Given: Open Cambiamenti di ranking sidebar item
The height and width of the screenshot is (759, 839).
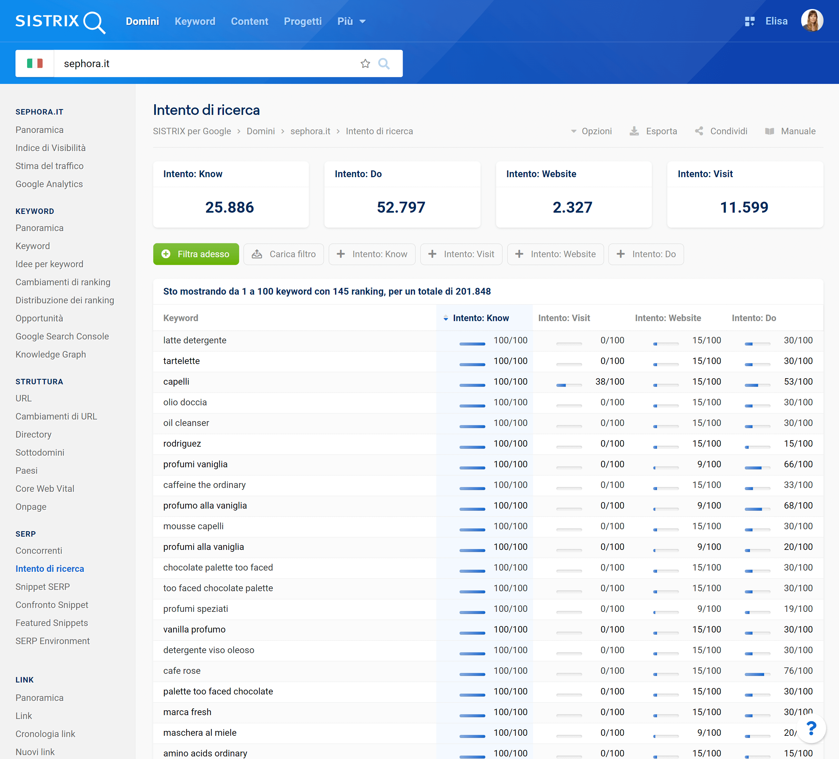Looking at the screenshot, I should (63, 282).
